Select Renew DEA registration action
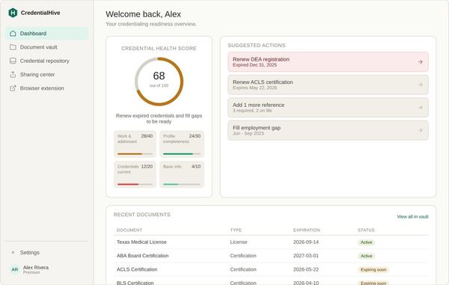The image size is (449, 285). tap(329, 62)
